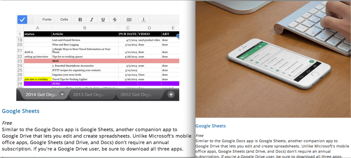This screenshot has width=351, height=158.
Task: Select the pink 'MAY' row cell
Action: [85, 61]
